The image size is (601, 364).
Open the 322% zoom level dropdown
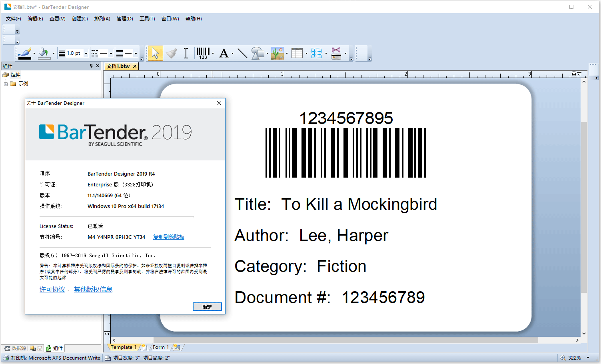coord(588,358)
